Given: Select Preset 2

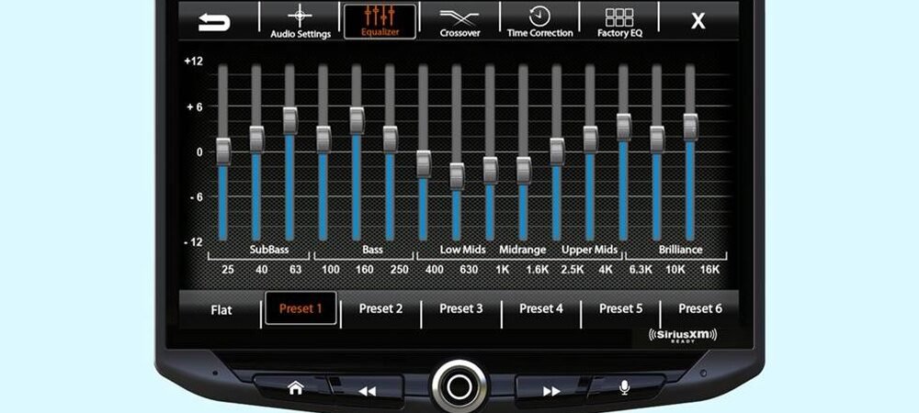Looking at the screenshot, I should tap(380, 309).
